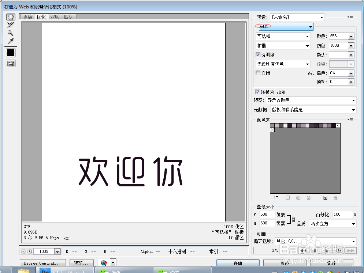The image size is (364, 273).
Task: Open the 扩散 dither method dropdown
Action: pyautogui.click(x=282, y=45)
